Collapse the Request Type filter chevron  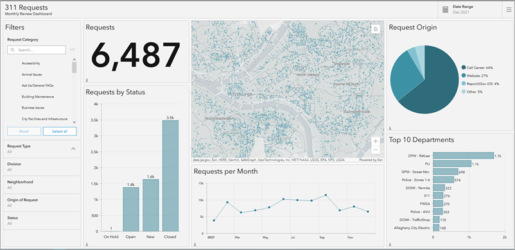(73, 149)
